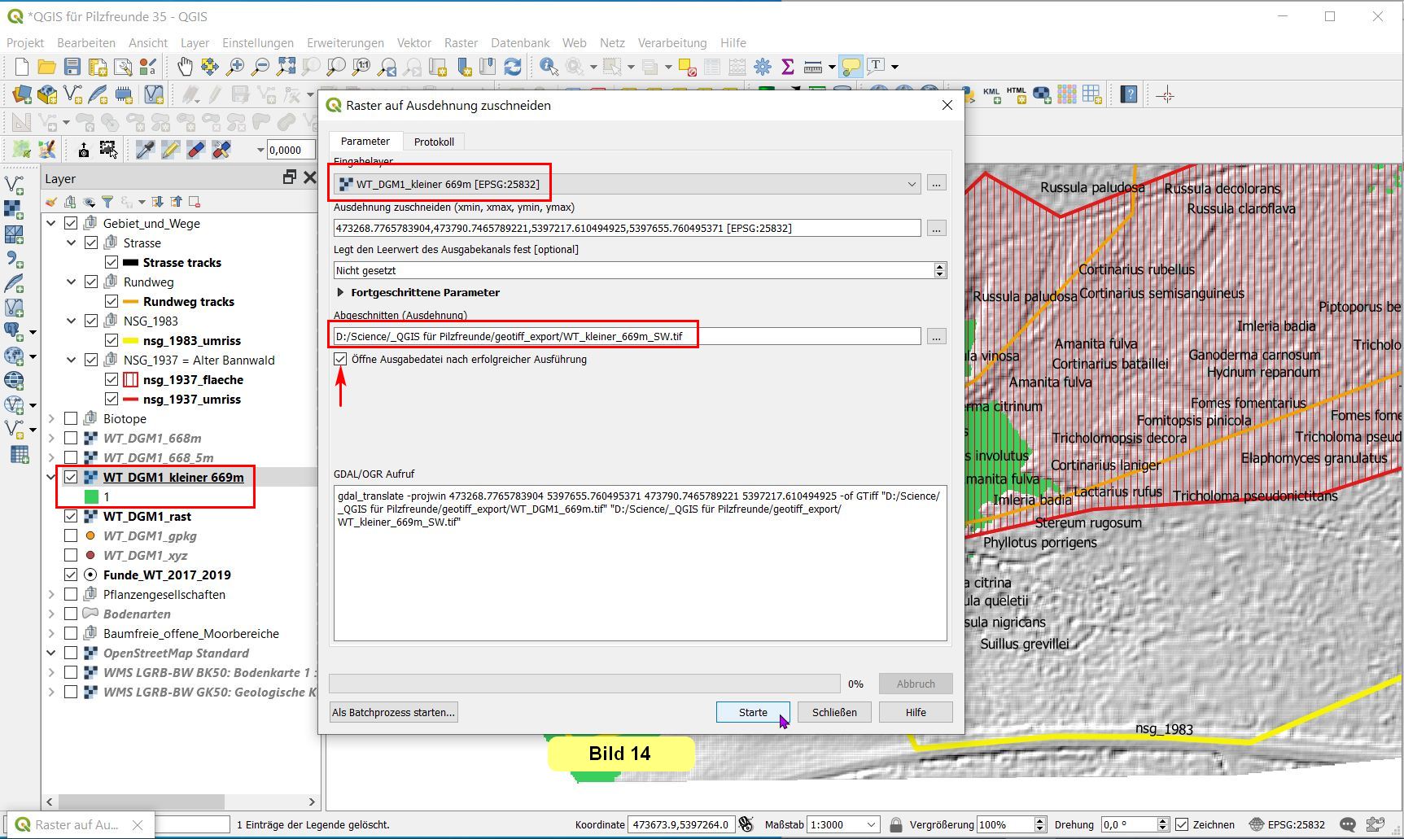Click the Save Project floppy disk icon
This screenshot has width=1404, height=839.
click(x=72, y=67)
